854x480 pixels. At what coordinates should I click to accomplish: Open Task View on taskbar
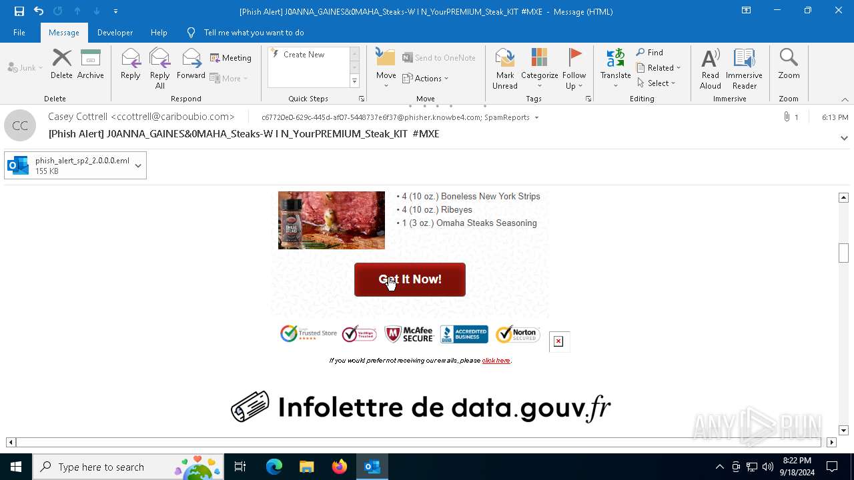pyautogui.click(x=240, y=467)
